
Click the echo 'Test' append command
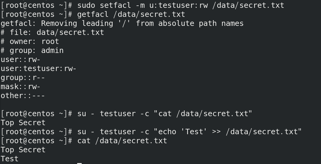point(189,132)
